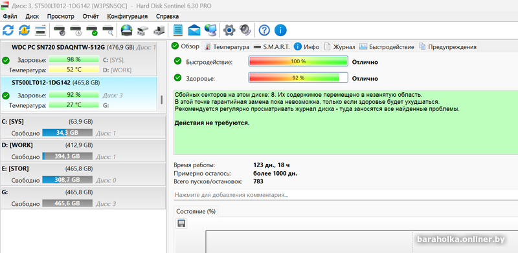
Task: Click the 123 дн., 18 ч value
Action: 271,165
